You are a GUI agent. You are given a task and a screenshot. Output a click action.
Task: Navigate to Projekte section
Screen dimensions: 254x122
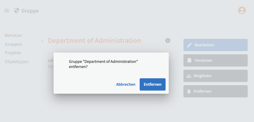tap(13, 53)
